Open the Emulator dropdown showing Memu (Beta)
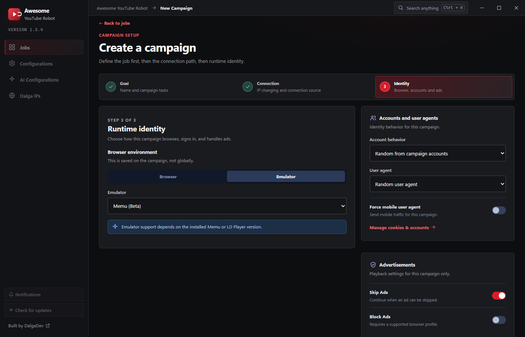The image size is (525, 337). point(227,206)
